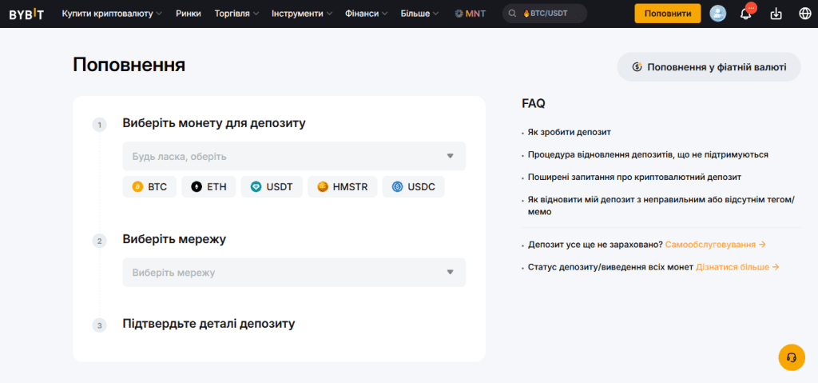
Task: Open the notifications bell
Action: pos(747,14)
